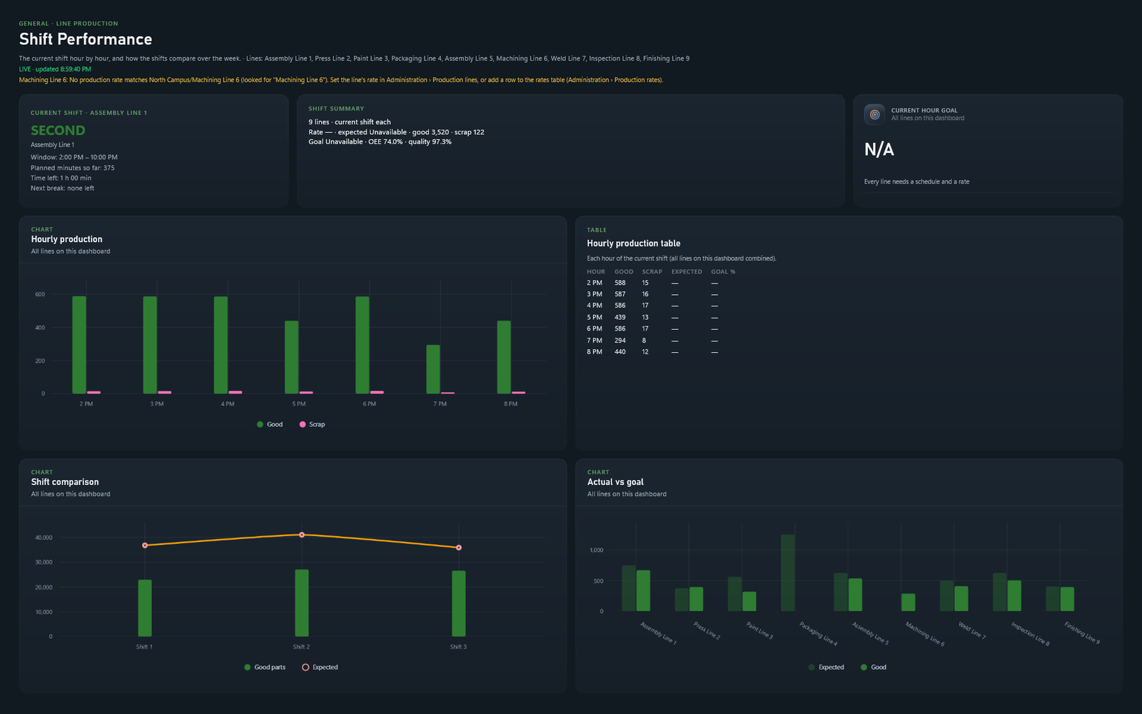Hide Good parts series in Shift comparison
The width and height of the screenshot is (1142, 714).
point(265,667)
